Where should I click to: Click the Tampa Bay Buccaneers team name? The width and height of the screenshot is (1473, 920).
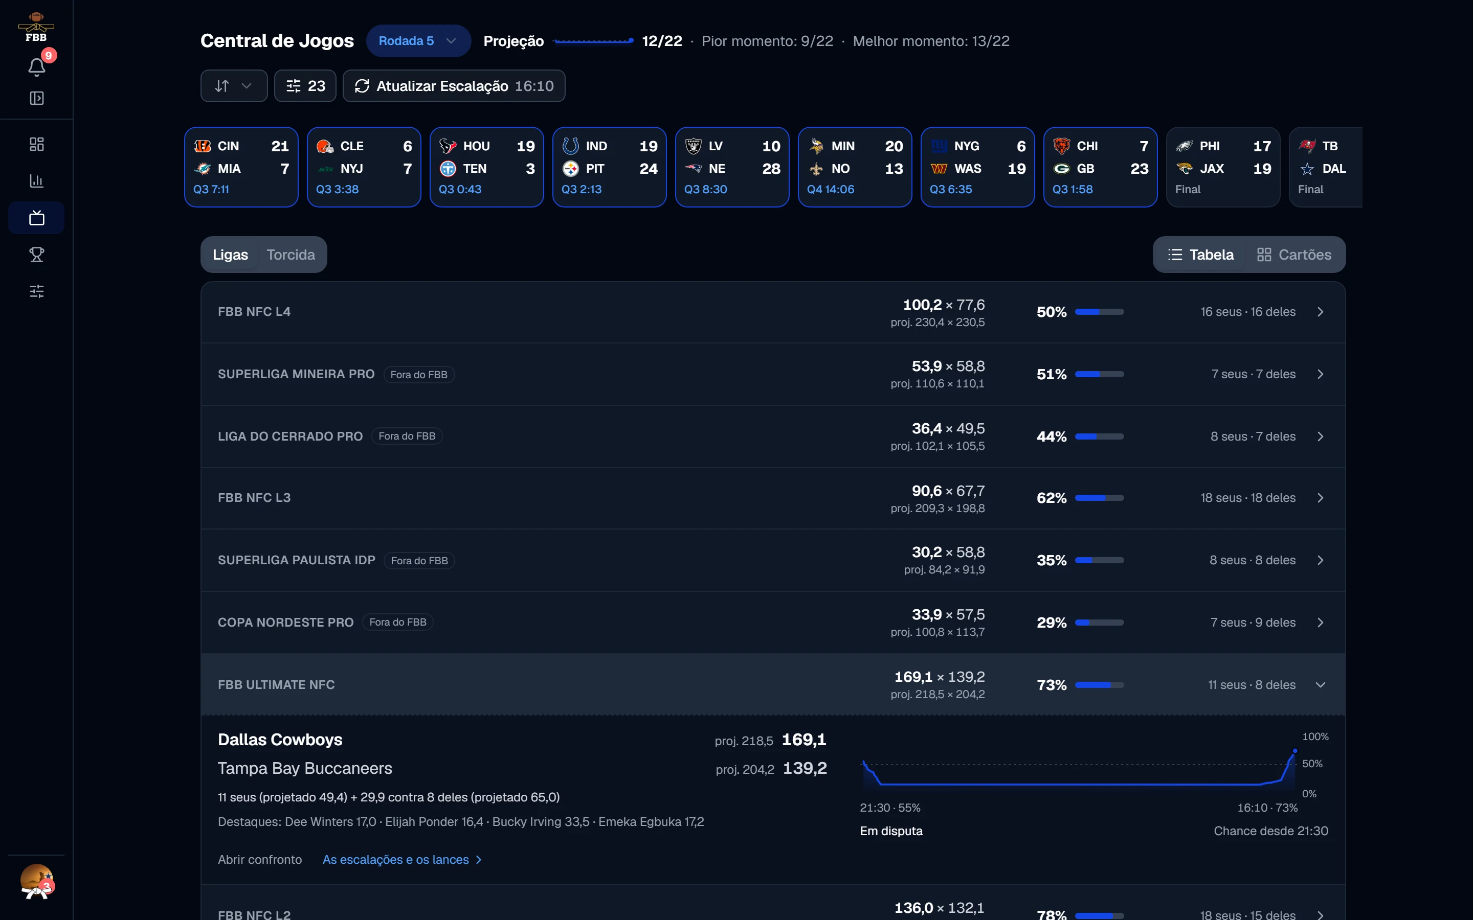(305, 768)
